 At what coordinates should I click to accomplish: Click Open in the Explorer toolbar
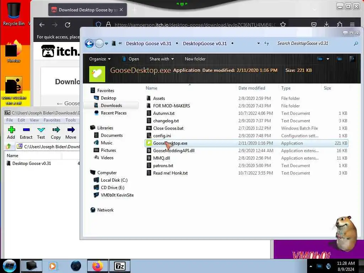coord(130,59)
